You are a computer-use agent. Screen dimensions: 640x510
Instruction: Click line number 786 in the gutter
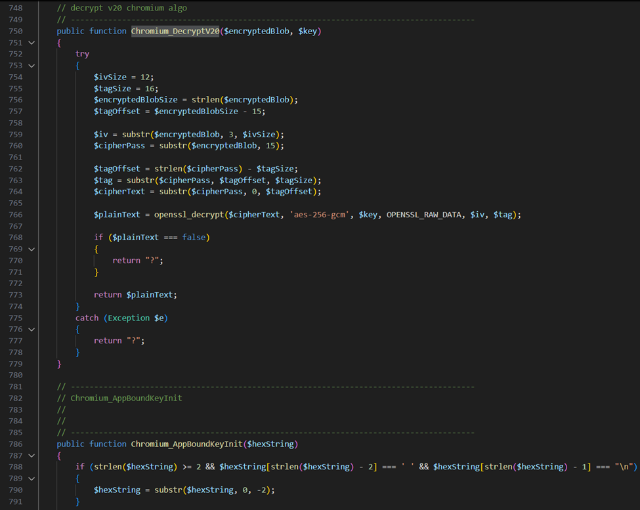pos(16,444)
